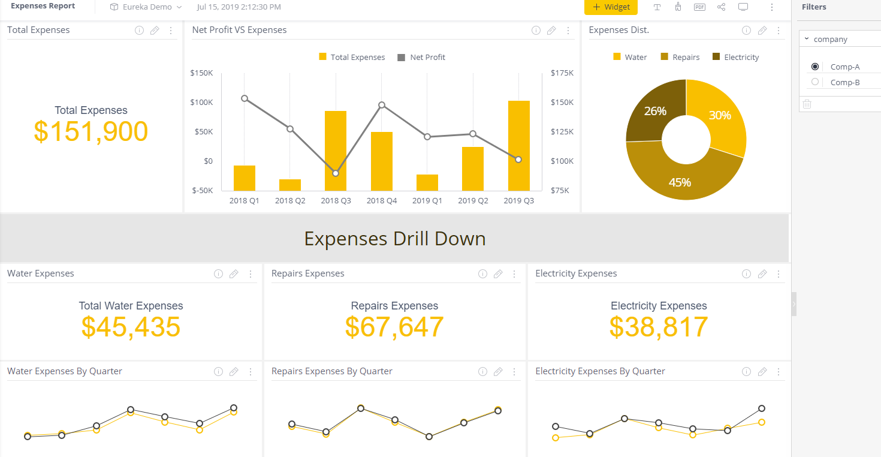This screenshot has height=457, width=881.
Task: Export the dashboard with the PDF icon
Action: click(699, 7)
